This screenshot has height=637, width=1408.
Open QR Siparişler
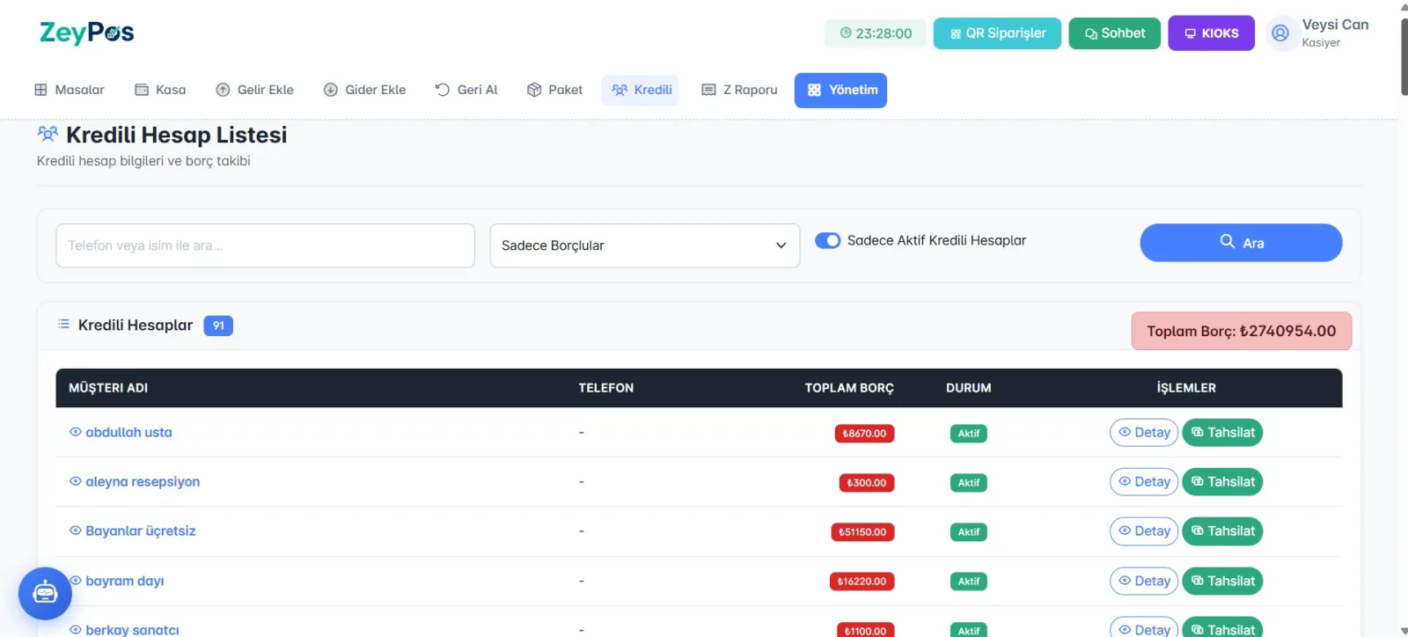(x=997, y=33)
